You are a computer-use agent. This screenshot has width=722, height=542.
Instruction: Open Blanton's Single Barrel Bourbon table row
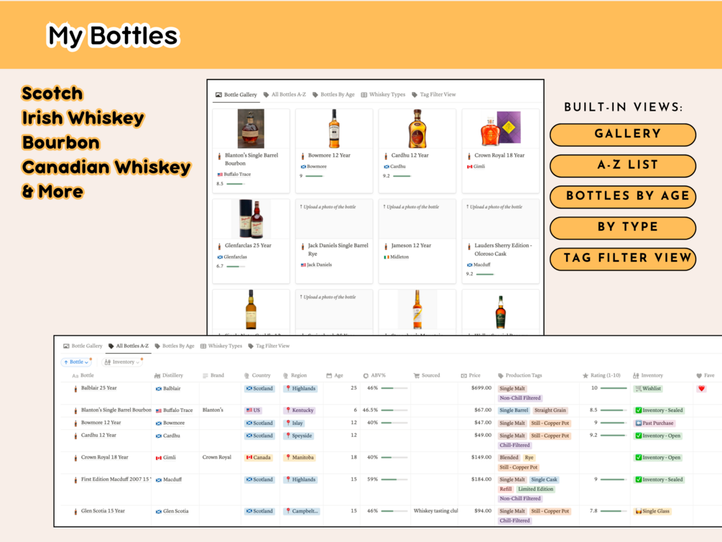pyautogui.click(x=116, y=410)
